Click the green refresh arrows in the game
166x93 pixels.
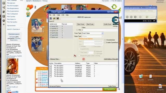pos(114,7)
